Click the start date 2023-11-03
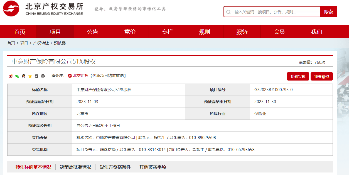Screen dimensions: 349x175 click(x=87, y=102)
